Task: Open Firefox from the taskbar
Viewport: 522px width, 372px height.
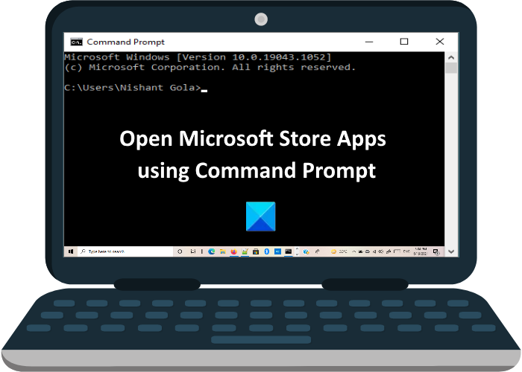Action: [x=233, y=251]
